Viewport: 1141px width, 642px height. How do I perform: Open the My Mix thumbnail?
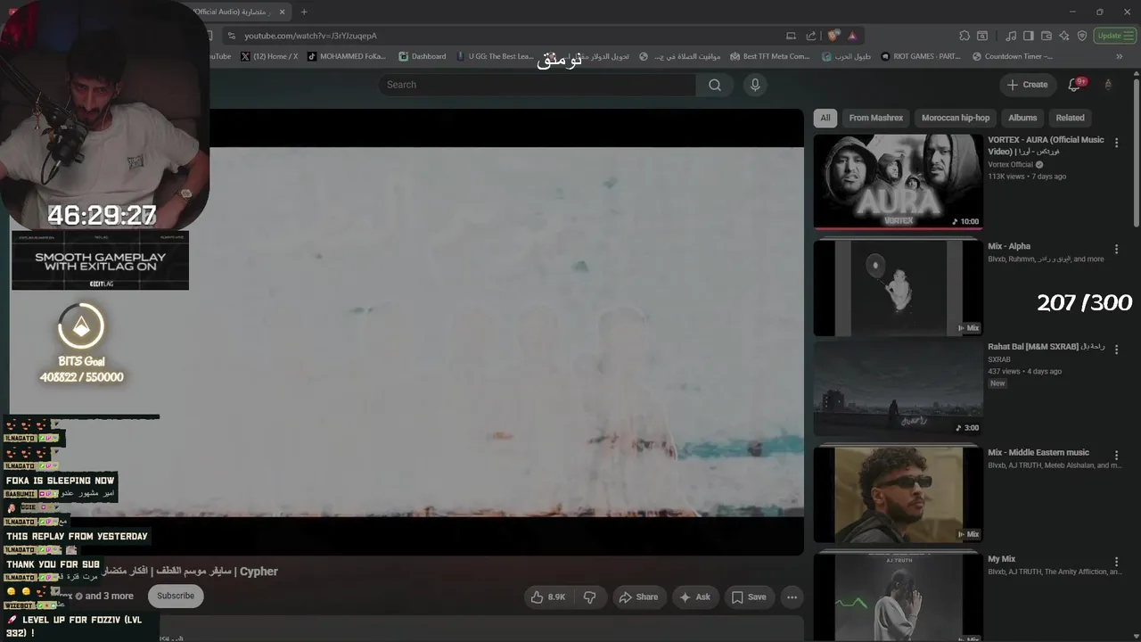coord(898,597)
